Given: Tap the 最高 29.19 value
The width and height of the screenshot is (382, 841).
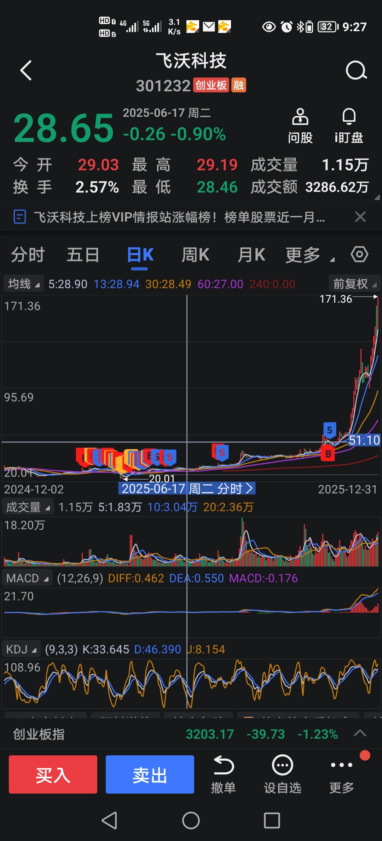Looking at the screenshot, I should coord(217,165).
